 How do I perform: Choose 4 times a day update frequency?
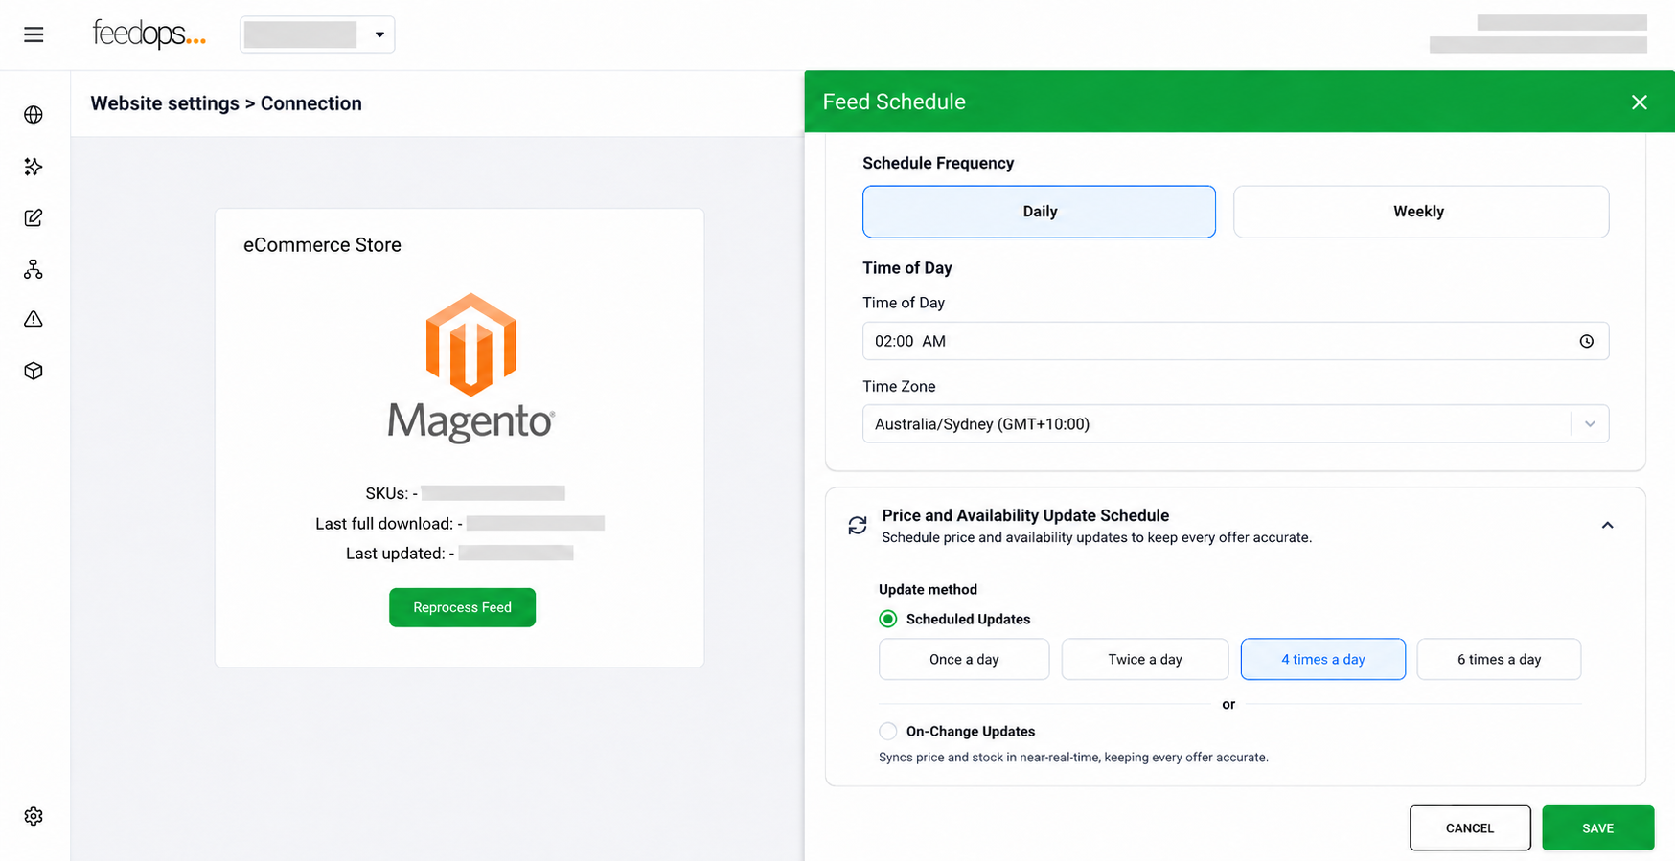click(1323, 659)
